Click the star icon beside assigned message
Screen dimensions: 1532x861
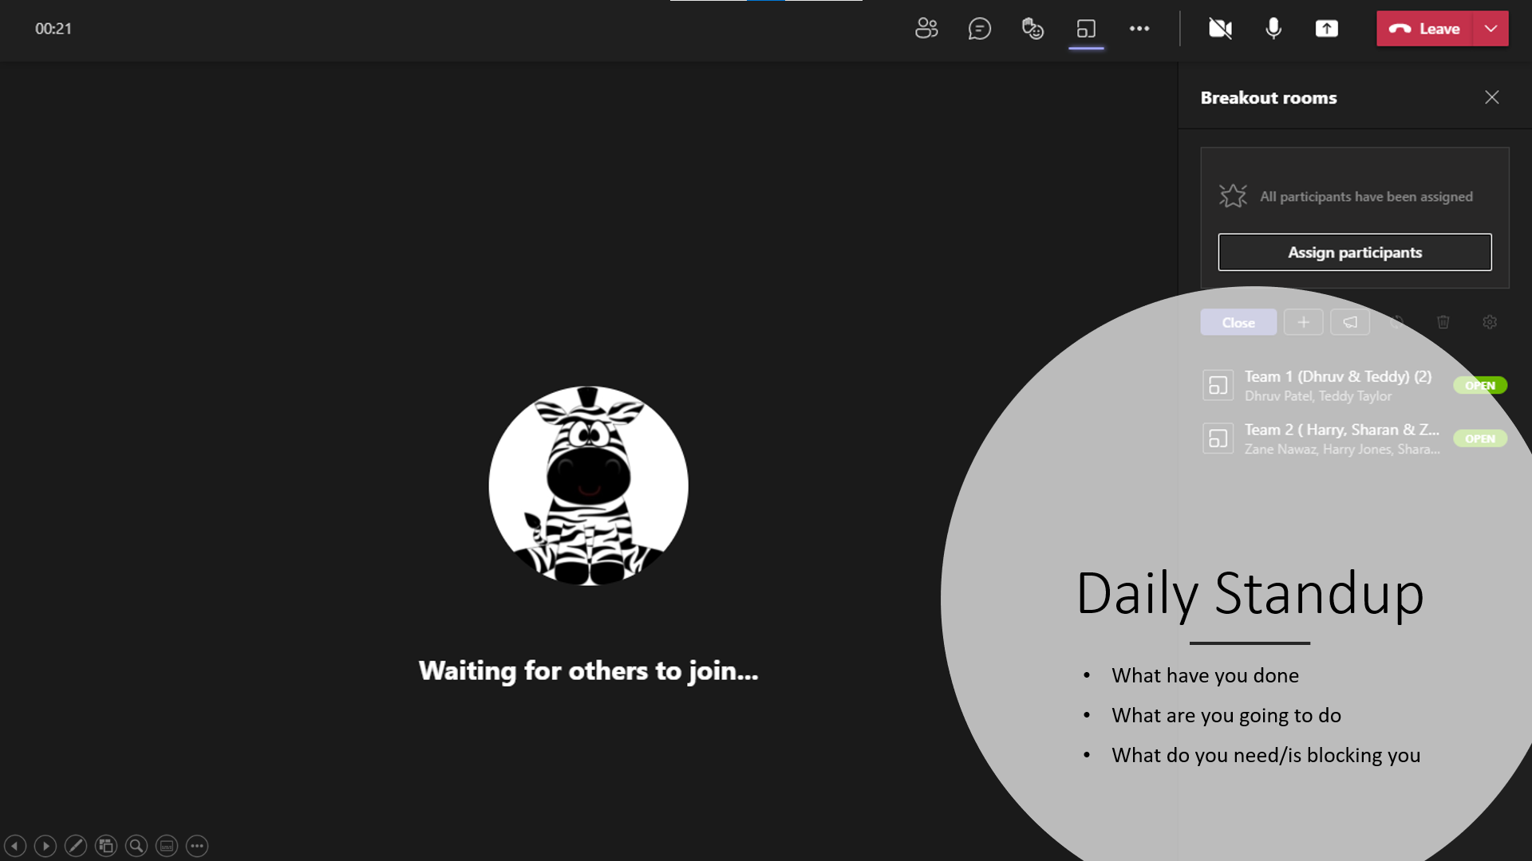(1233, 196)
